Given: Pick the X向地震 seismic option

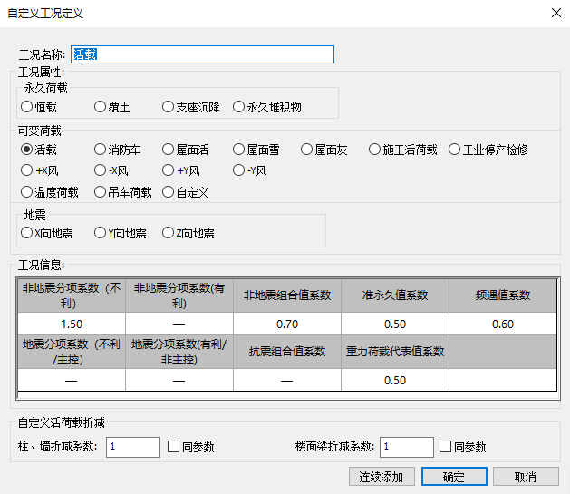Looking at the screenshot, I should pos(27,233).
